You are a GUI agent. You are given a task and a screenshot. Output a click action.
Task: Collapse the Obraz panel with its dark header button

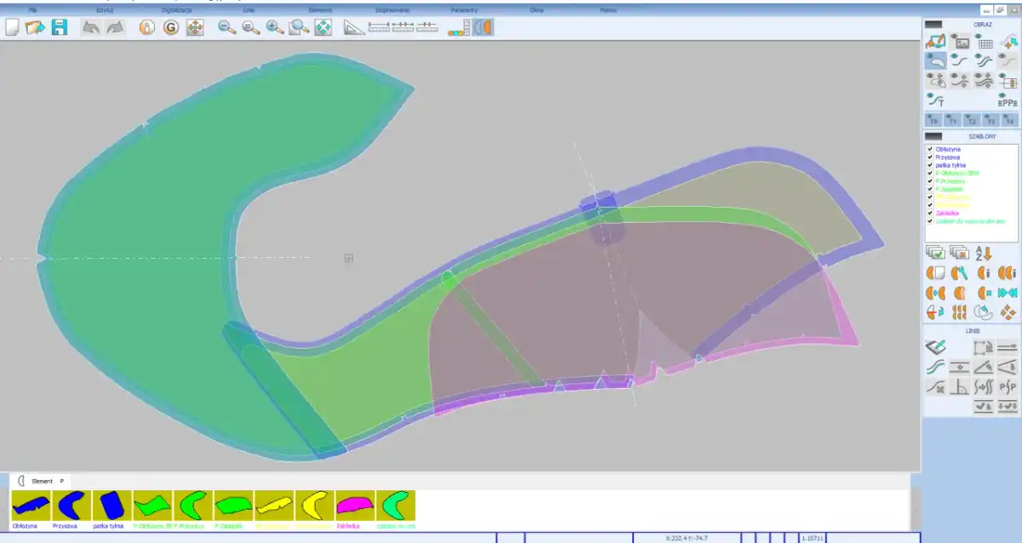pos(933,25)
